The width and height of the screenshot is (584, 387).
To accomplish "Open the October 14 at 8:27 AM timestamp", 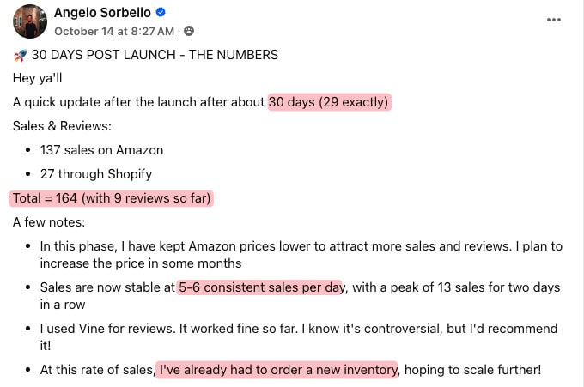I will click(114, 31).
